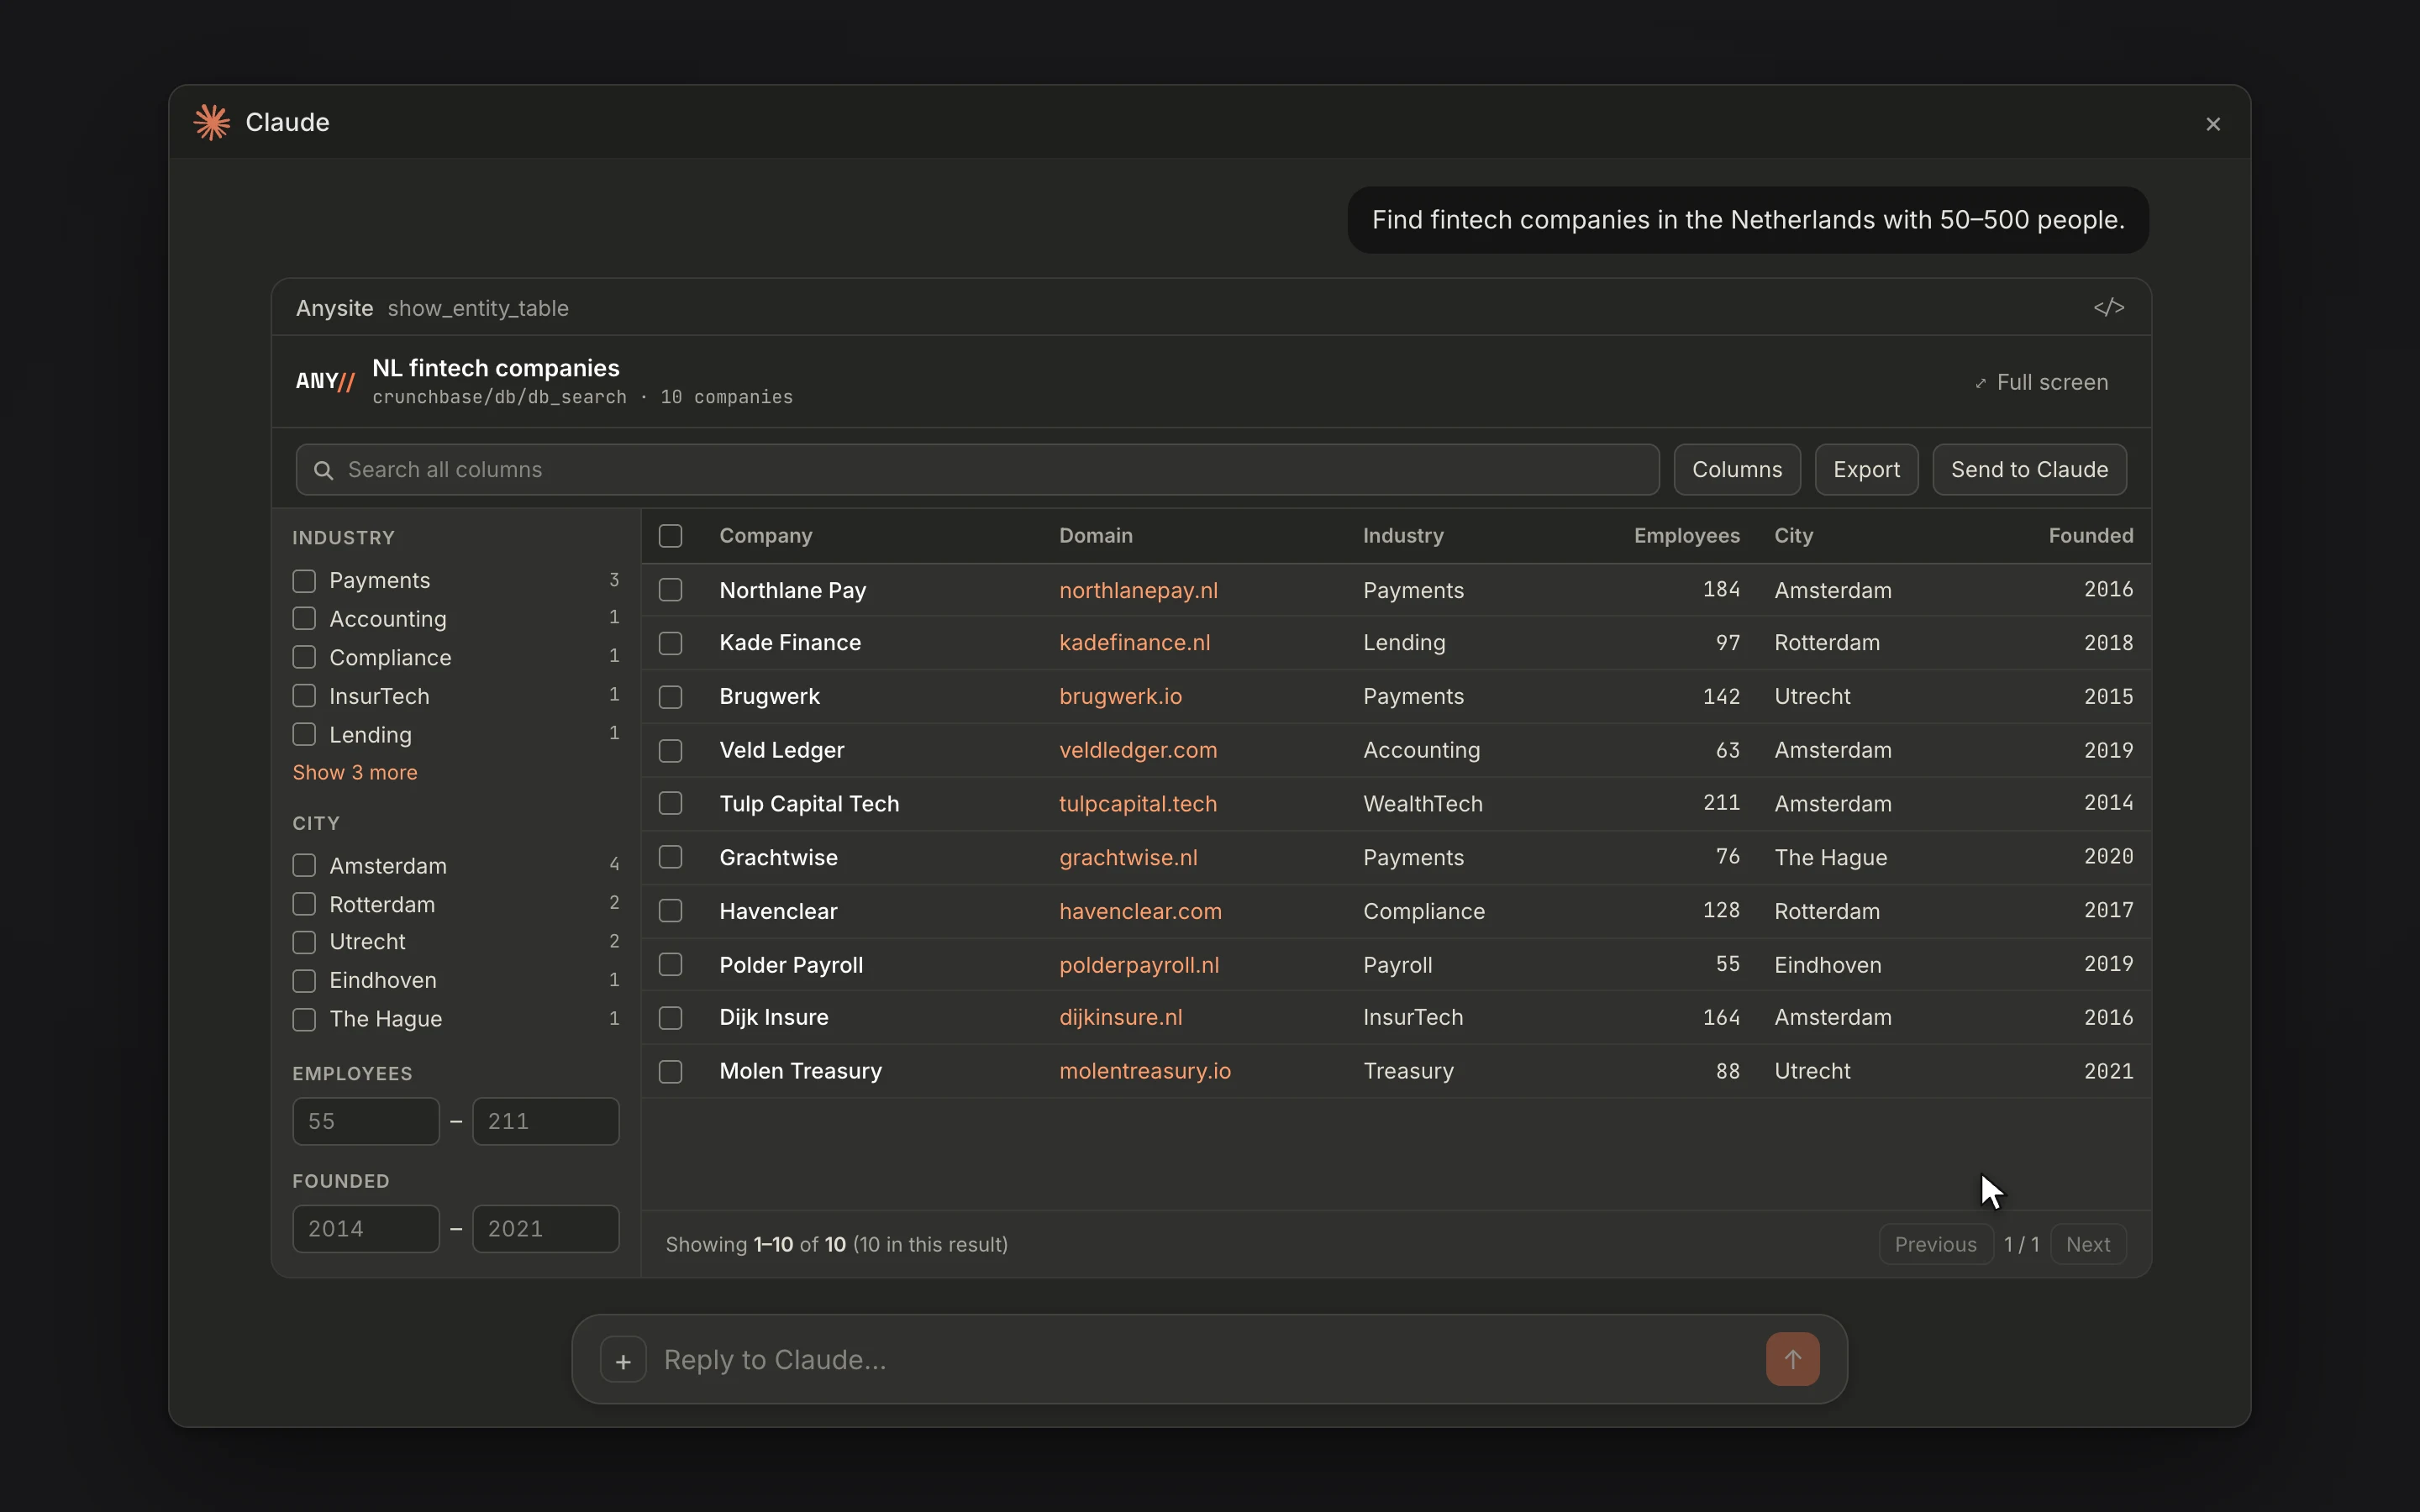2420x1512 pixels.
Task: Click Send to Claude button
Action: coord(2029,470)
